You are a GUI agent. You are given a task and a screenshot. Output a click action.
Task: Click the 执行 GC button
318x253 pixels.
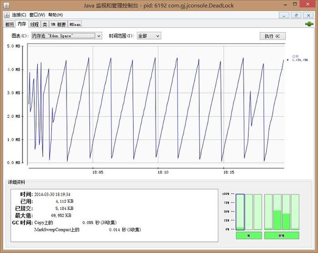[273, 36]
